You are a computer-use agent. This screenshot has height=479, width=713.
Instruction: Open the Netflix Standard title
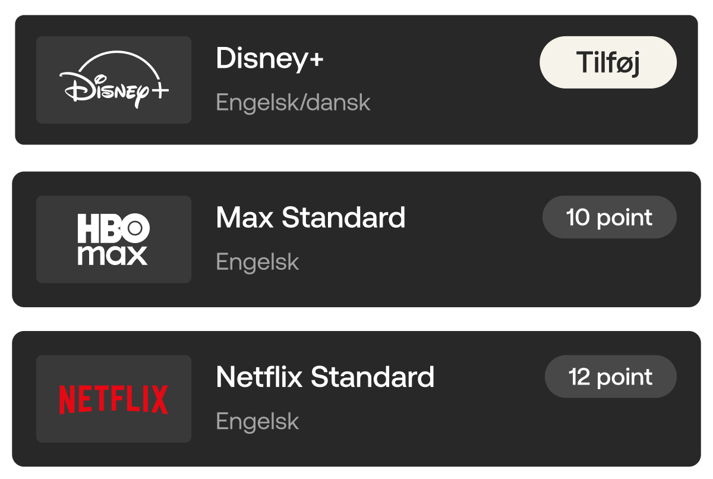click(326, 377)
